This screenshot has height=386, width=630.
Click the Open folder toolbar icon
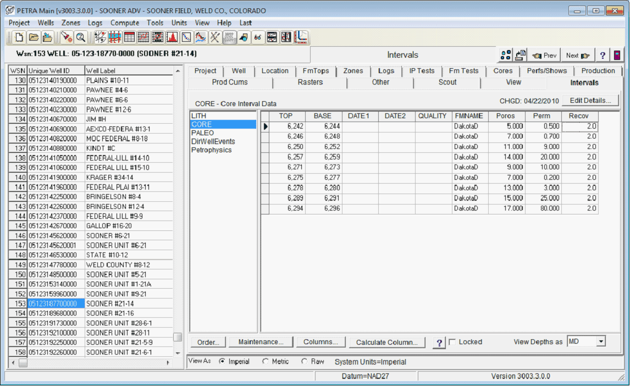[34, 37]
